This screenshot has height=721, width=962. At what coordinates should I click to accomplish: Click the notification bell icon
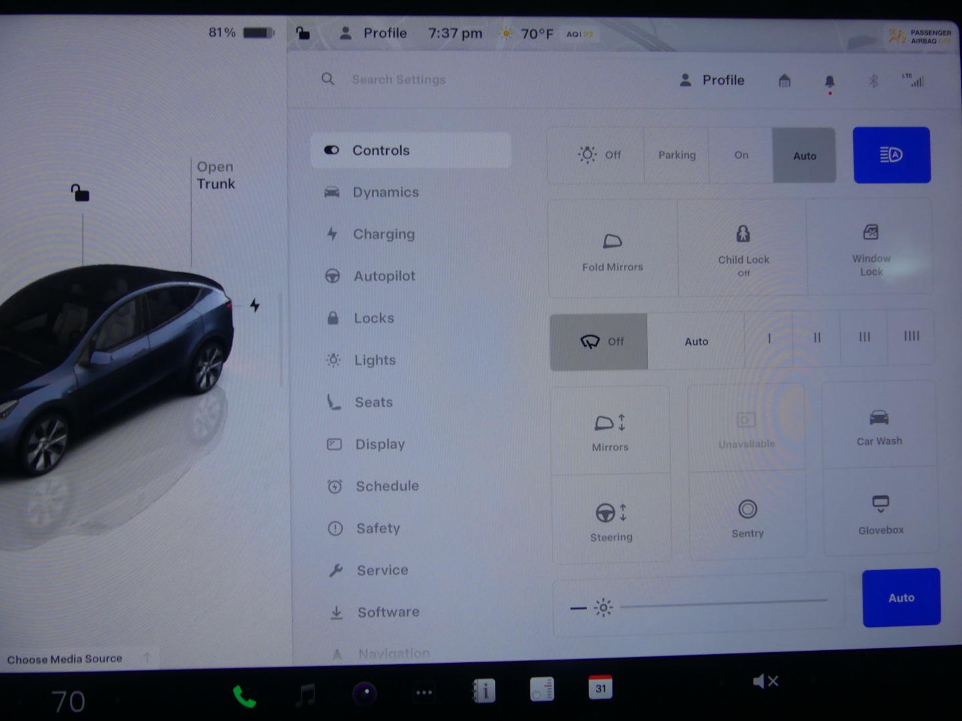pos(829,81)
